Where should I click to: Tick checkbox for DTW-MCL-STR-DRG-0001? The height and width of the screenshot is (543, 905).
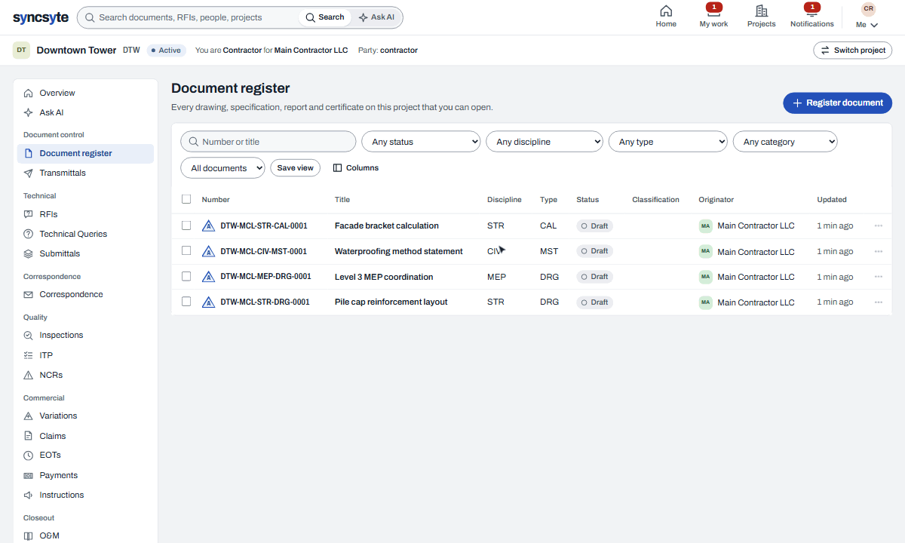coord(186,302)
